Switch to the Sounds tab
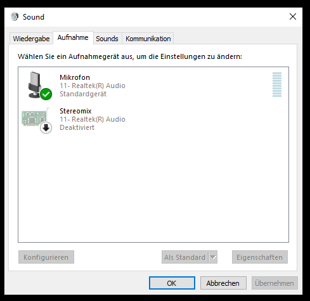The width and height of the screenshot is (310, 301). pos(107,39)
